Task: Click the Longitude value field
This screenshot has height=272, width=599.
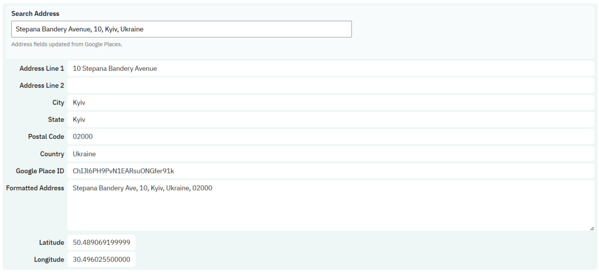Action: click(102, 259)
